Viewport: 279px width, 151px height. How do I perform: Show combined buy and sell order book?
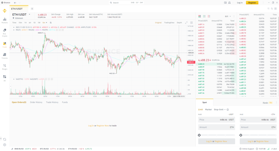[200, 16]
